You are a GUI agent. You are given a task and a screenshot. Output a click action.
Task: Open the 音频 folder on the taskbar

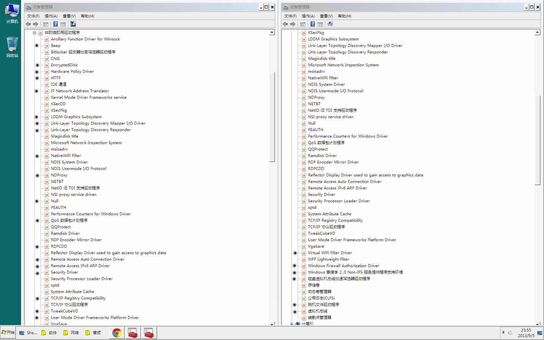pyautogui.click(x=93, y=333)
